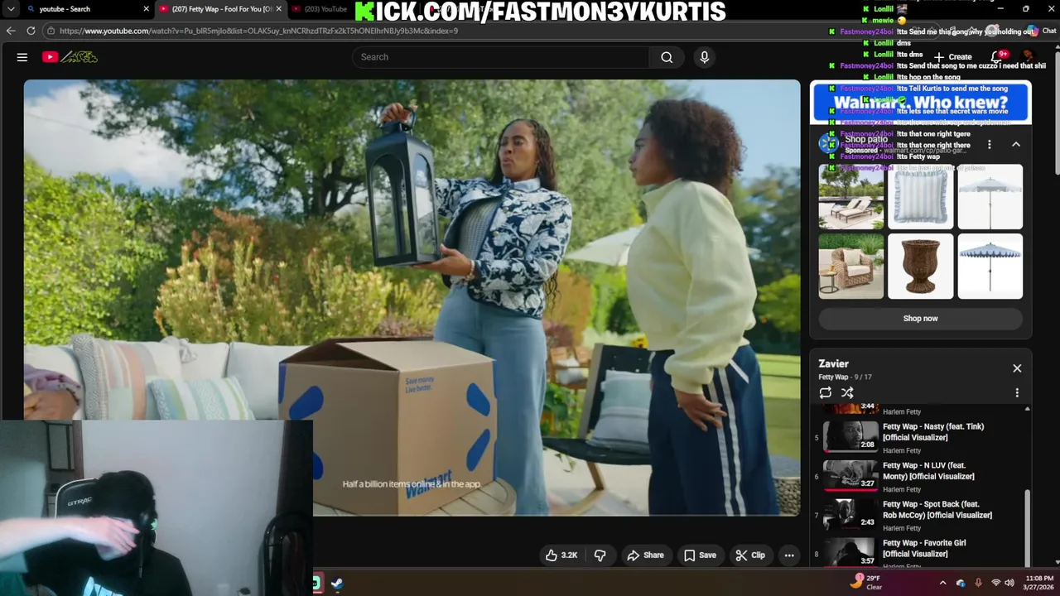Click the 'Fetty Wap' playlist owner link
Screen dimensions: 1060x596
coord(833,377)
